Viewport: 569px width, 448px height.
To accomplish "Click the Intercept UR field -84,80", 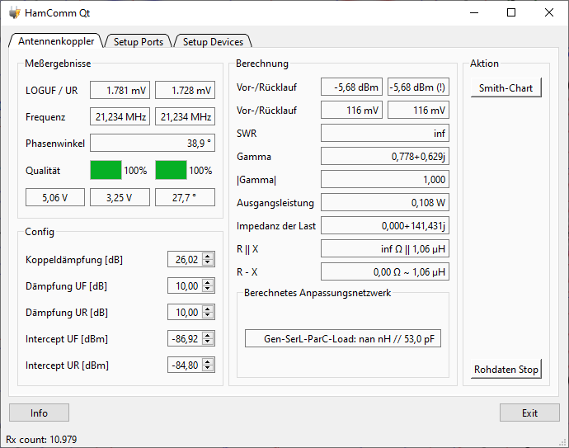I will click(185, 365).
